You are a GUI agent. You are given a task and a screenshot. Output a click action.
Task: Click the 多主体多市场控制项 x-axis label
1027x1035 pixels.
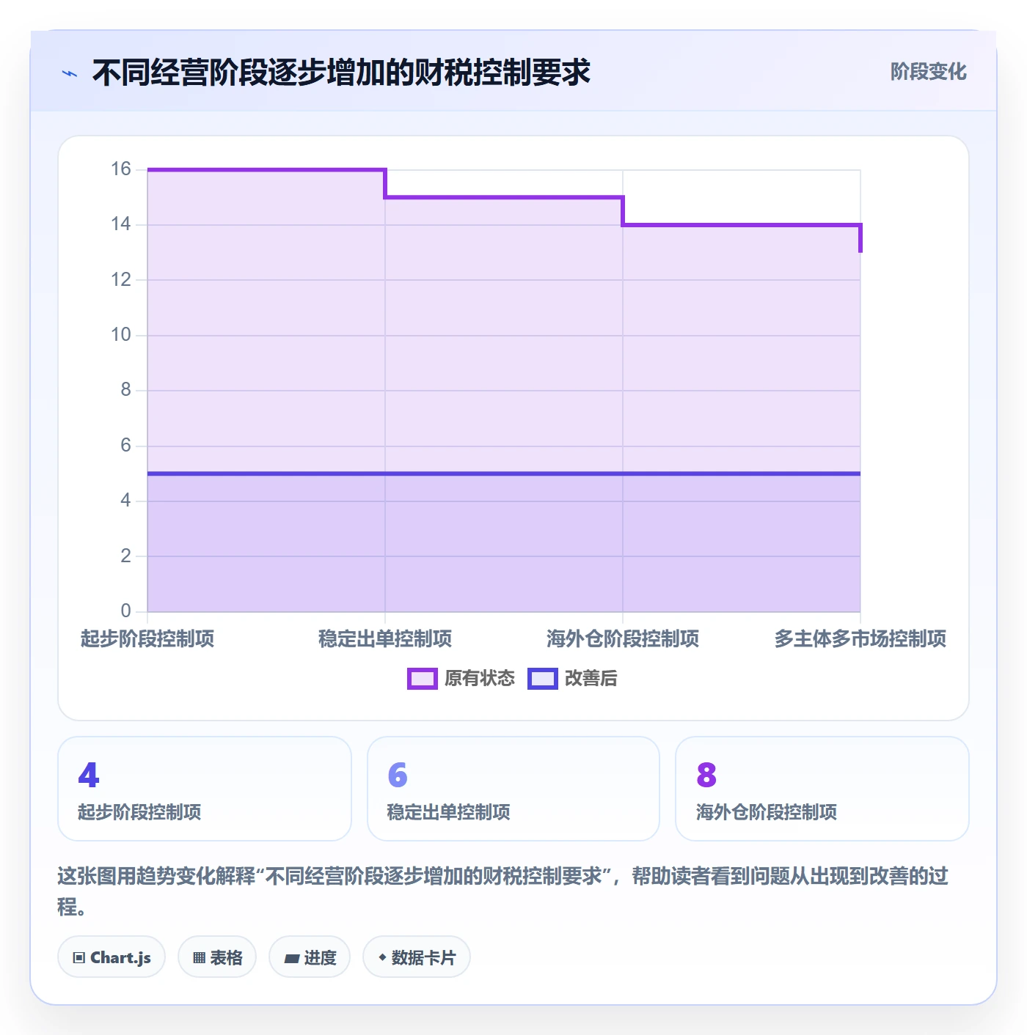pos(860,639)
